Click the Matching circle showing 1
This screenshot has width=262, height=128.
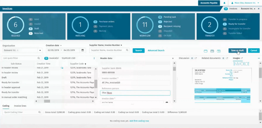[80, 25]
